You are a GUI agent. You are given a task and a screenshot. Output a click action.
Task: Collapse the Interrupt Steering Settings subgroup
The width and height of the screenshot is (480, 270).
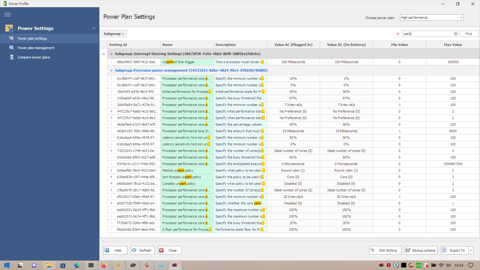tap(111, 54)
